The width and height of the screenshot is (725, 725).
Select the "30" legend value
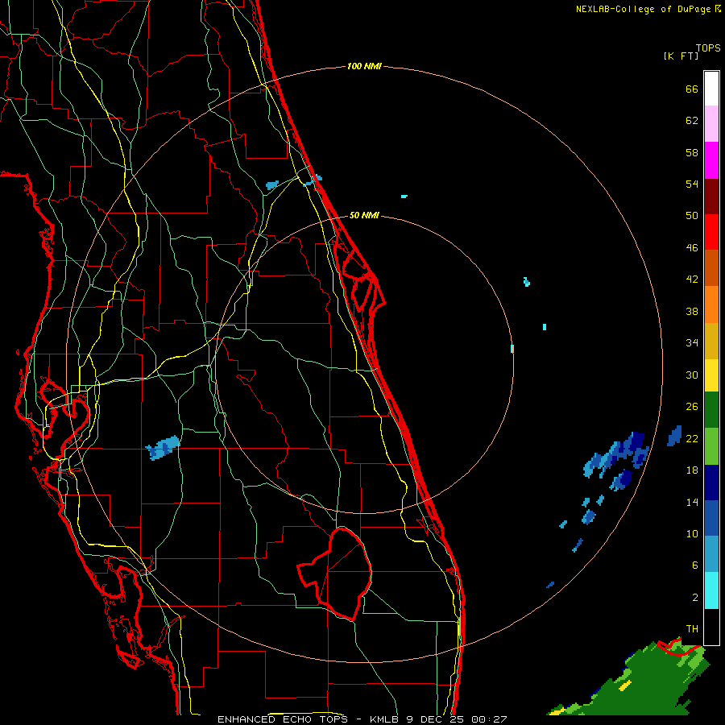(692, 375)
